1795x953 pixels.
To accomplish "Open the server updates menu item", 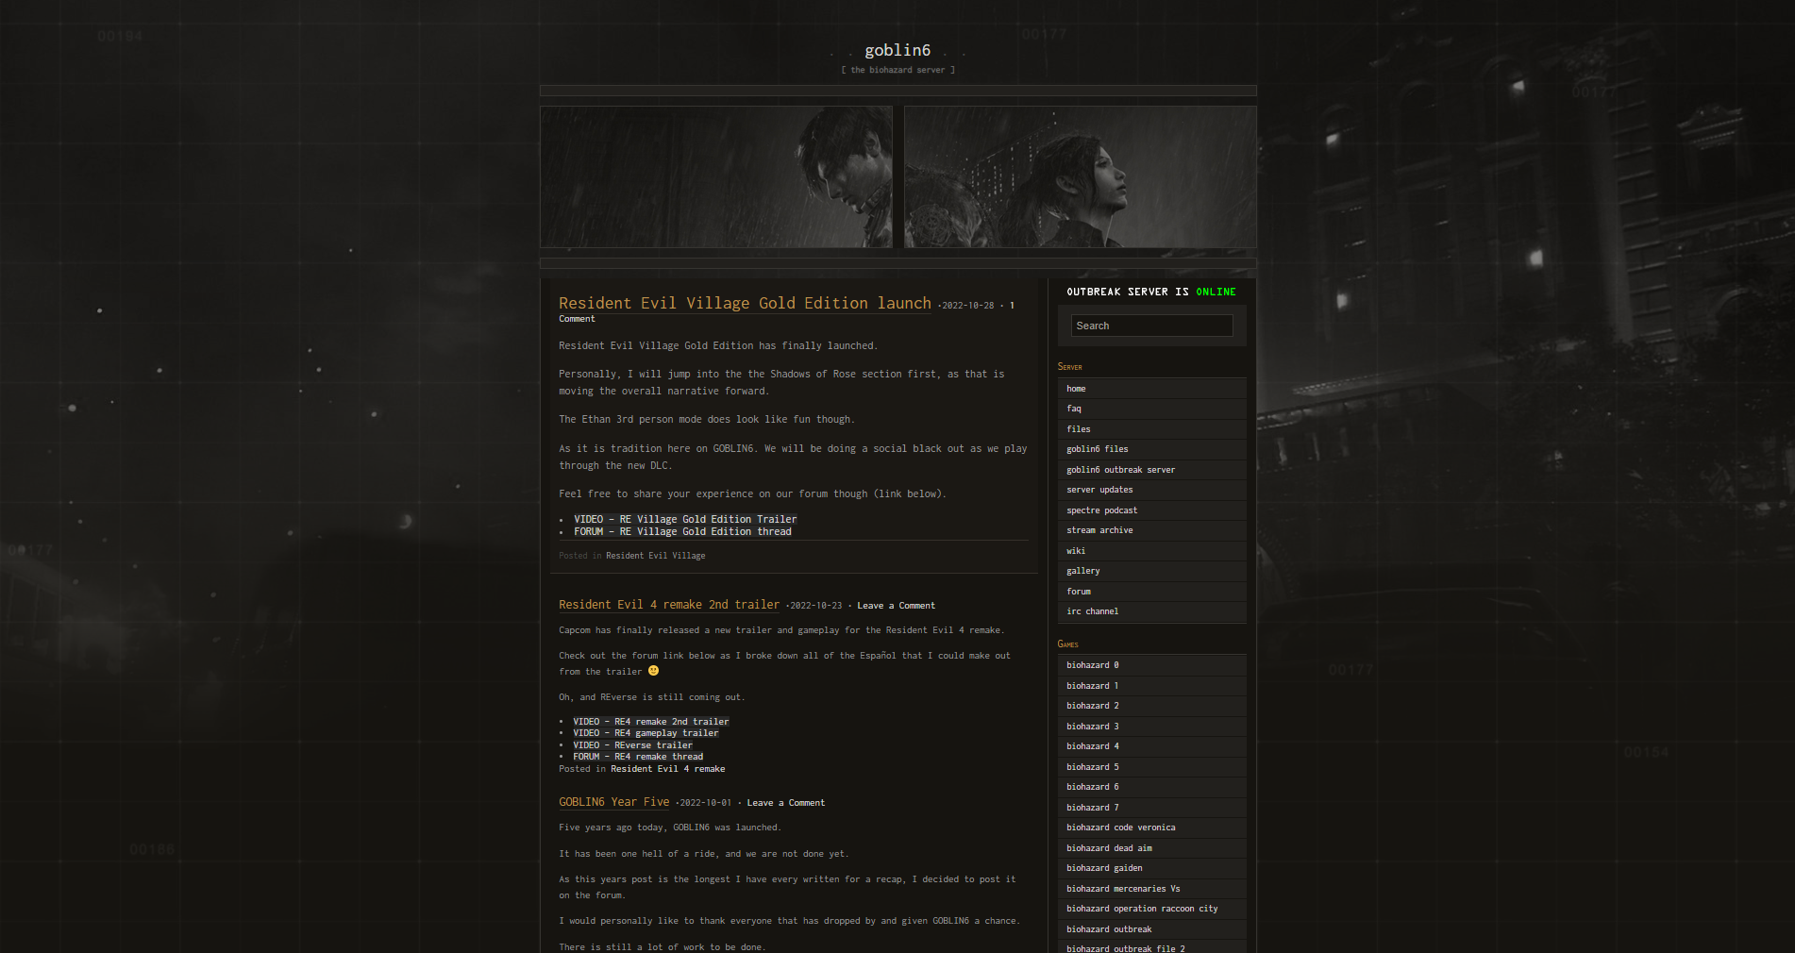I will [1152, 490].
